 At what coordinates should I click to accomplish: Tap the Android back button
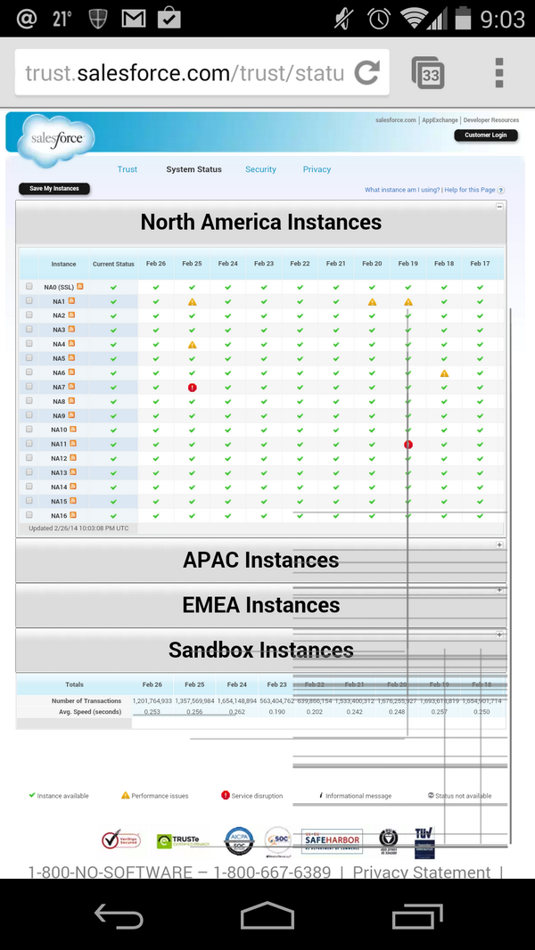pos(119,915)
